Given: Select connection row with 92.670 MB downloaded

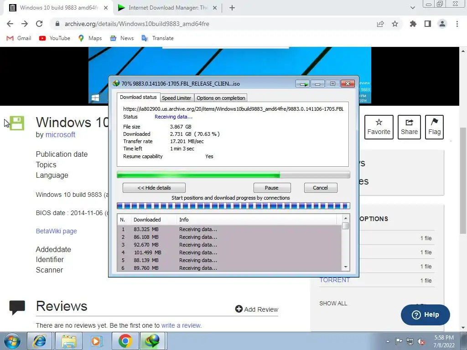Looking at the screenshot, I should [229, 245].
